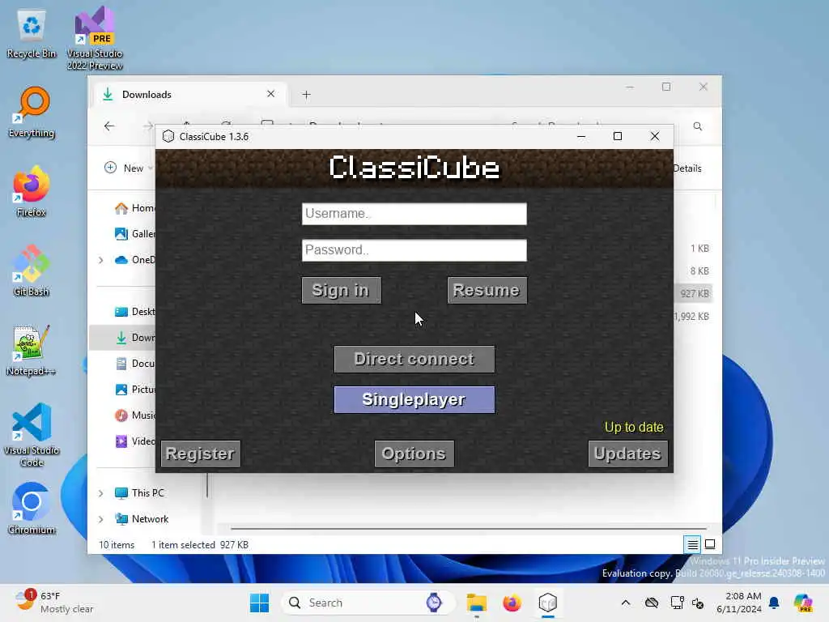Screen dimensions: 829x622
Task: Open the Details pane in File Explorer
Action: point(687,168)
